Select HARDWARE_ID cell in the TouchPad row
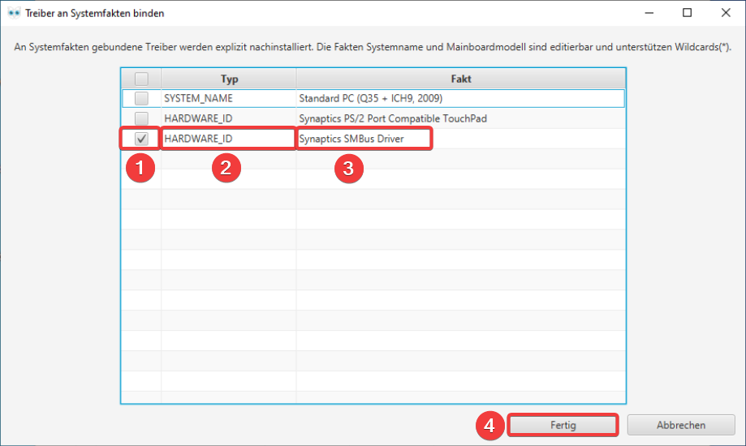This screenshot has height=446, width=746. coord(229,118)
